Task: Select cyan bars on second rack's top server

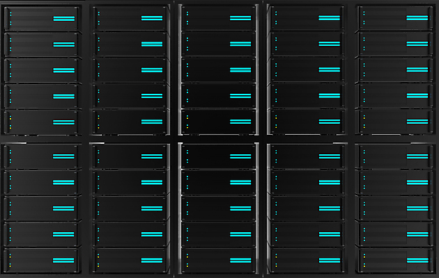Action: (x=152, y=18)
